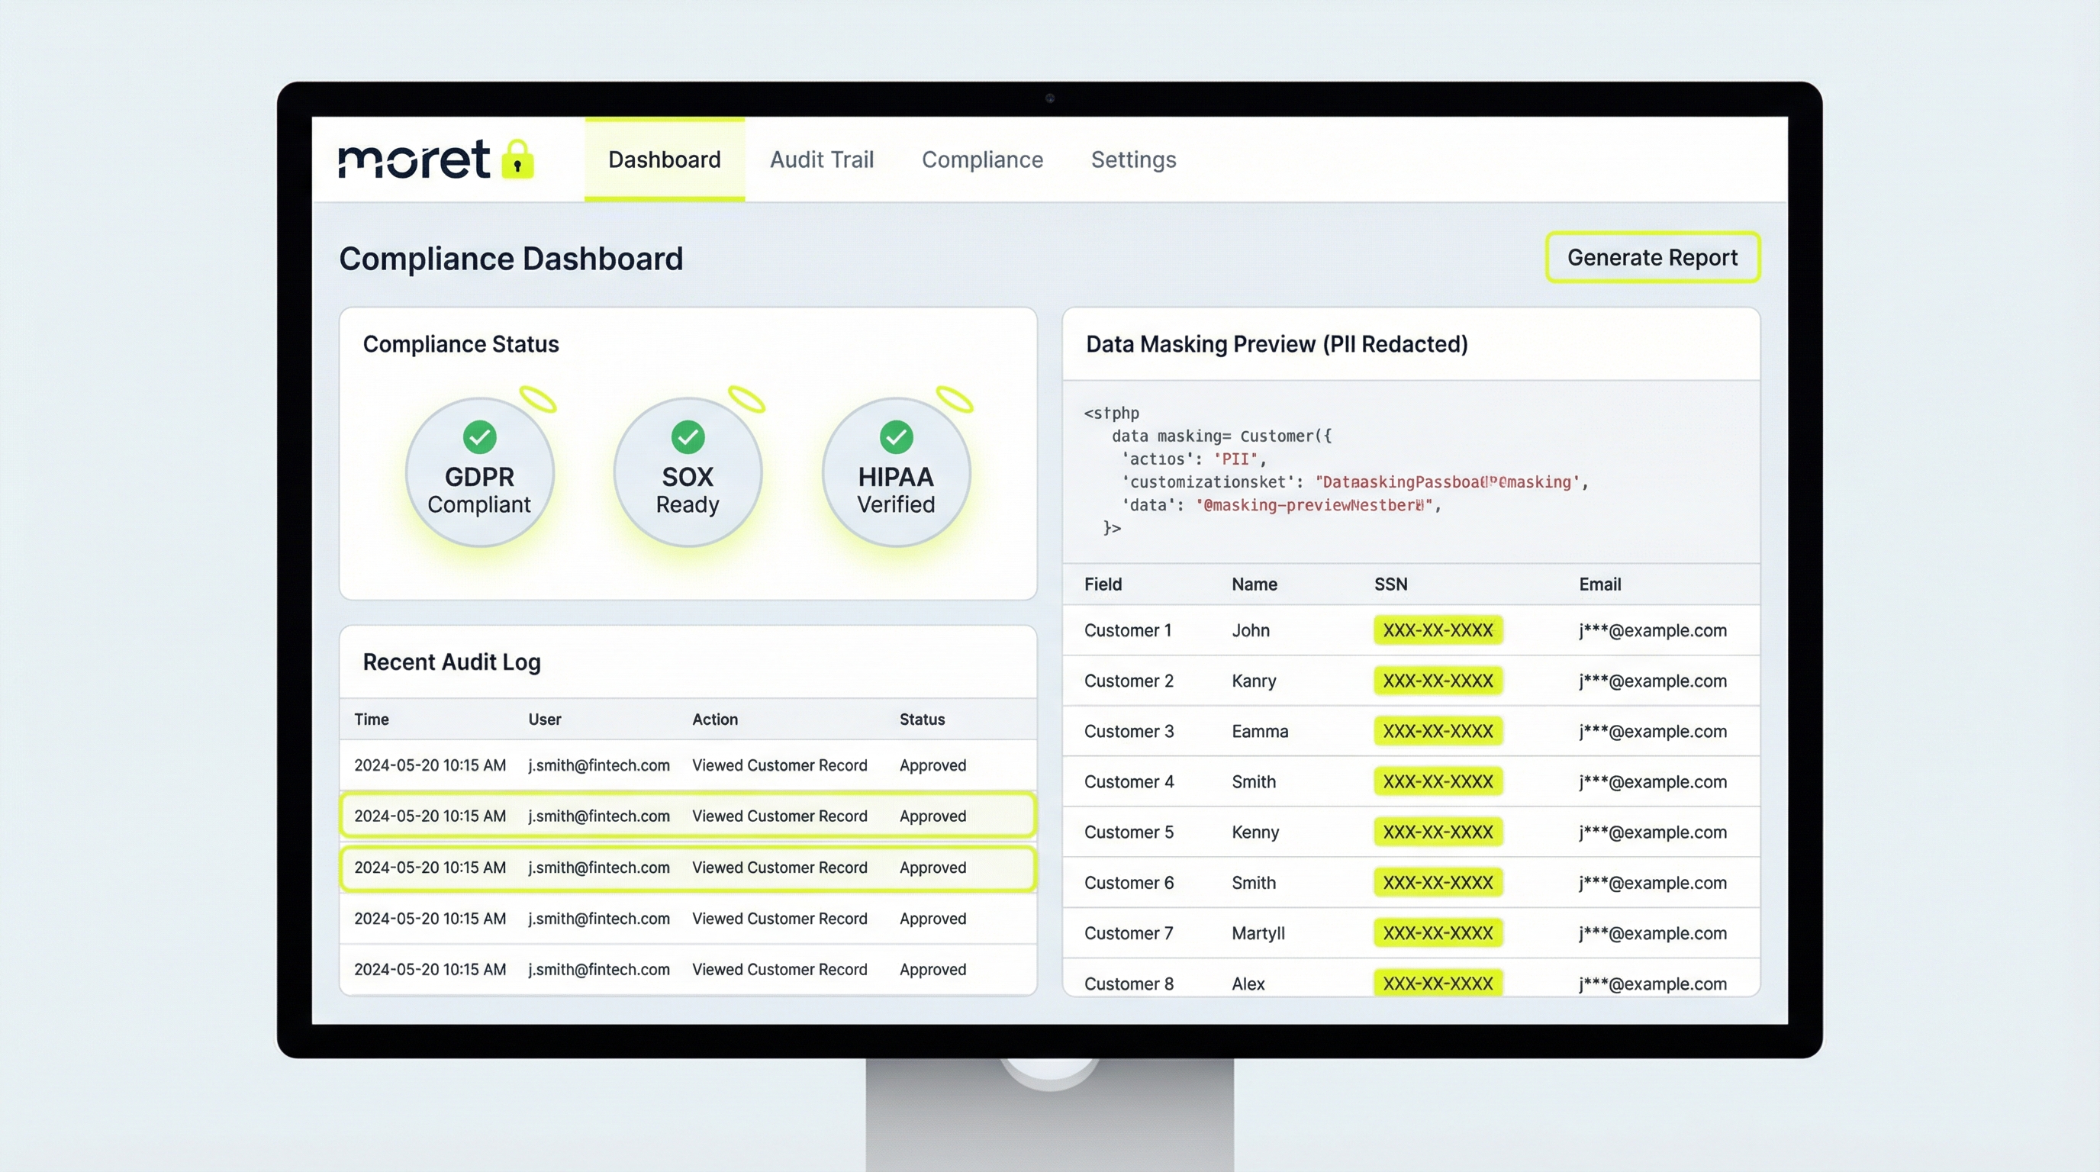Select the second highlighted audit log row
The width and height of the screenshot is (2100, 1172).
688,868
